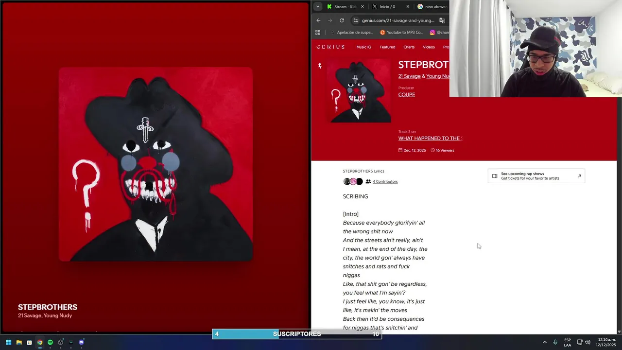Open the Chrome taskbar icon
The height and width of the screenshot is (350, 622).
tap(40, 342)
